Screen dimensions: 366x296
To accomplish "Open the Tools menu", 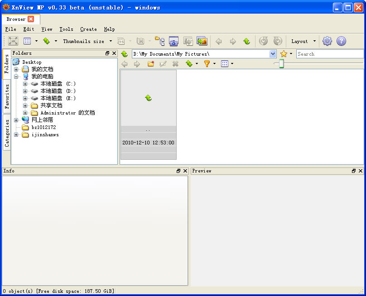I will (66, 29).
